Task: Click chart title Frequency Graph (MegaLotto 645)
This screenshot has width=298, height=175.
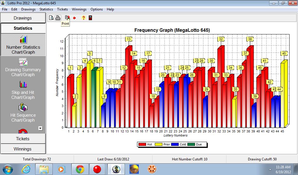Action: click(172, 30)
